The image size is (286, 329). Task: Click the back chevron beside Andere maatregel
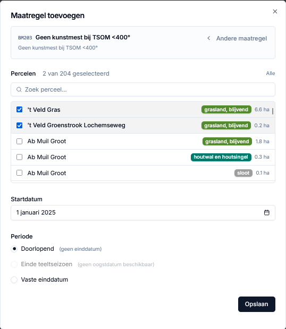pyautogui.click(x=209, y=38)
